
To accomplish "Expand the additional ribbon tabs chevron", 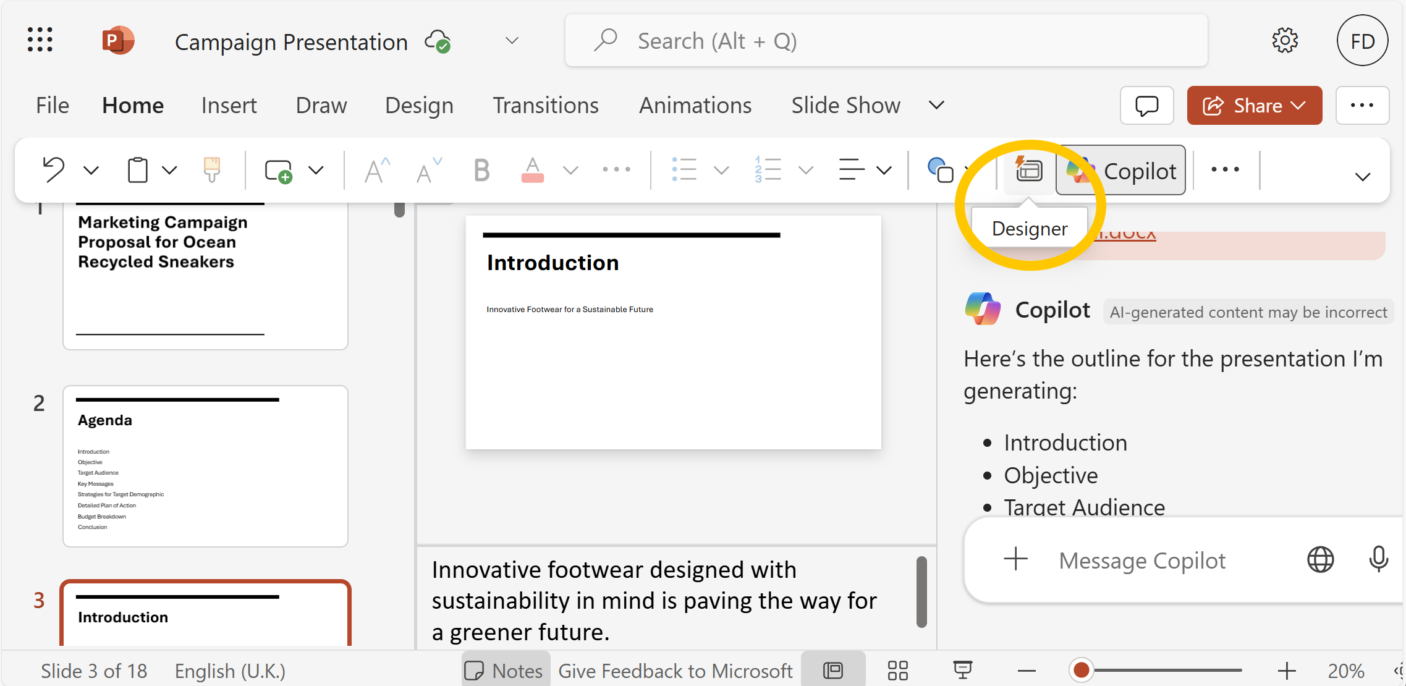I will (936, 105).
